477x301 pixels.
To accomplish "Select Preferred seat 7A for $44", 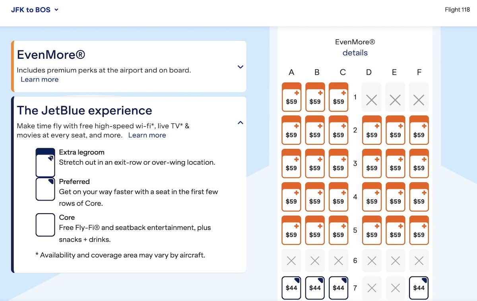I will (x=291, y=288).
